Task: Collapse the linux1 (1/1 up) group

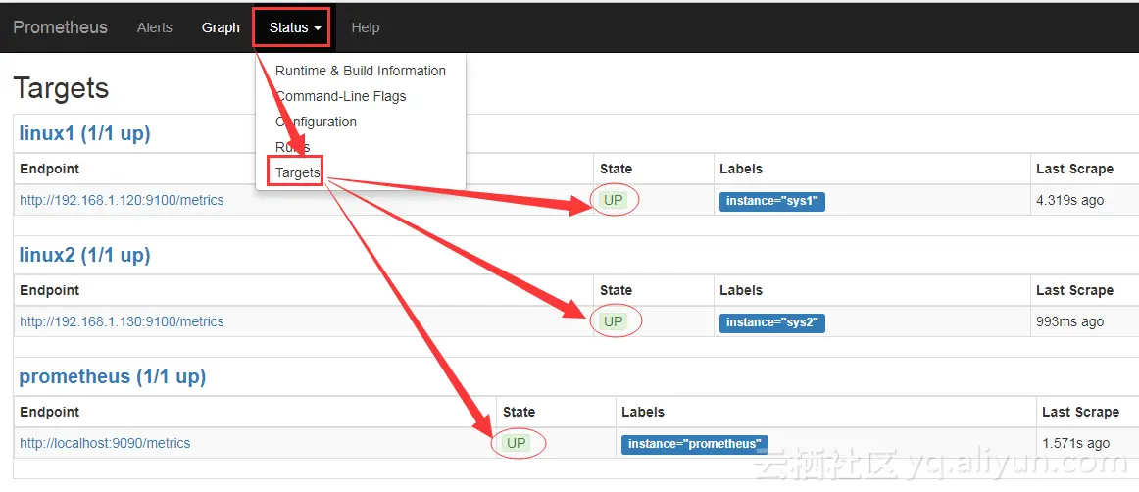Action: pos(84,133)
